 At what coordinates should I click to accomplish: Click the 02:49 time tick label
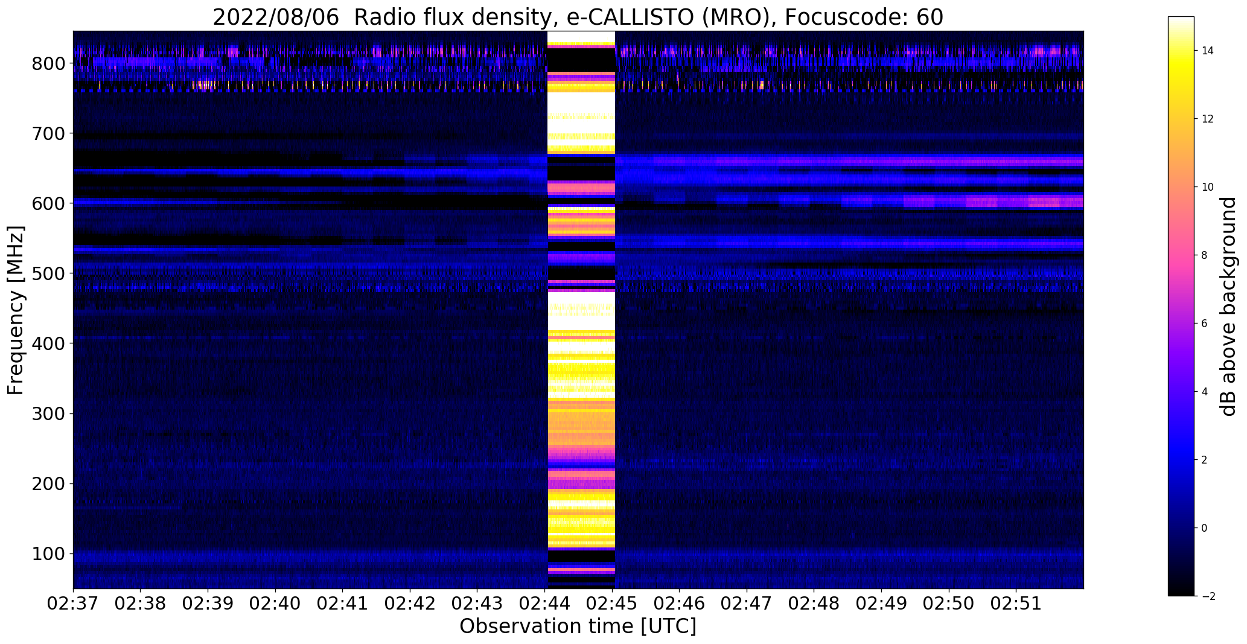pos(882,604)
